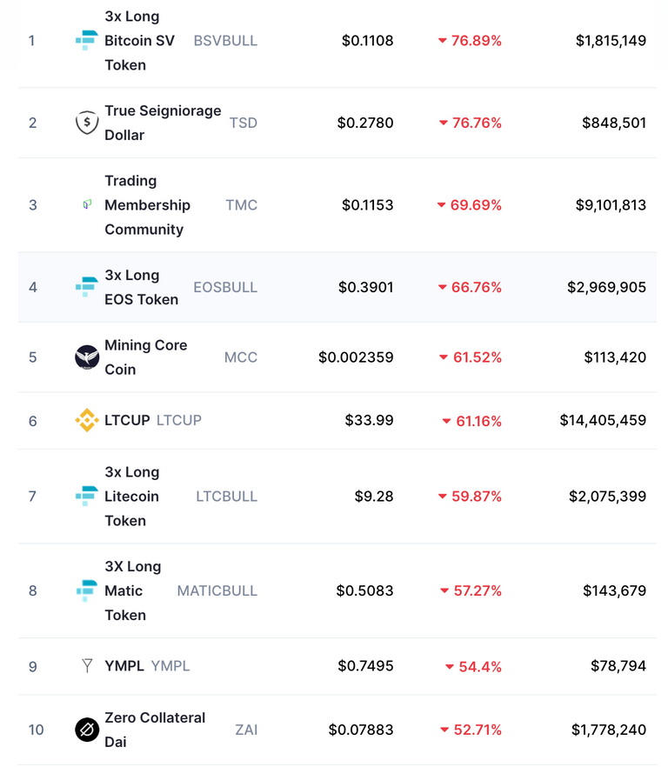
Task: Click the 76.89% drop for BSVBULL
Action: (x=470, y=41)
